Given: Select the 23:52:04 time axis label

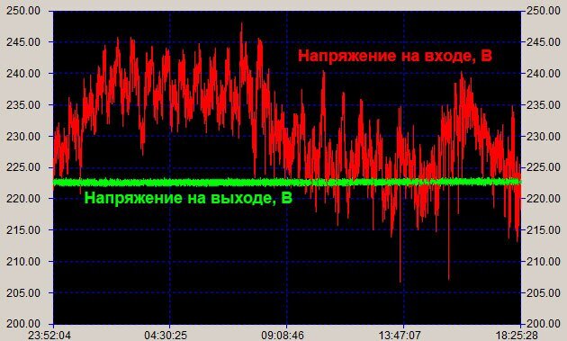Looking at the screenshot, I should pos(49,336).
